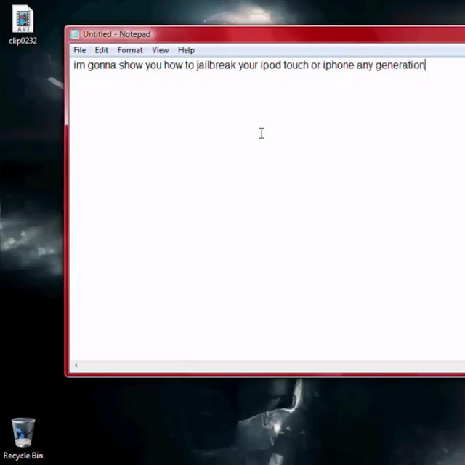
Task: Open the Format menu in Notepad
Action: (x=130, y=50)
